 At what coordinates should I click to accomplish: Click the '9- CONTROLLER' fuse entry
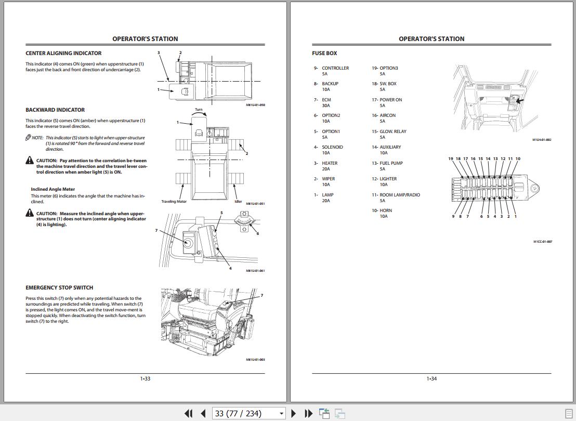click(331, 71)
